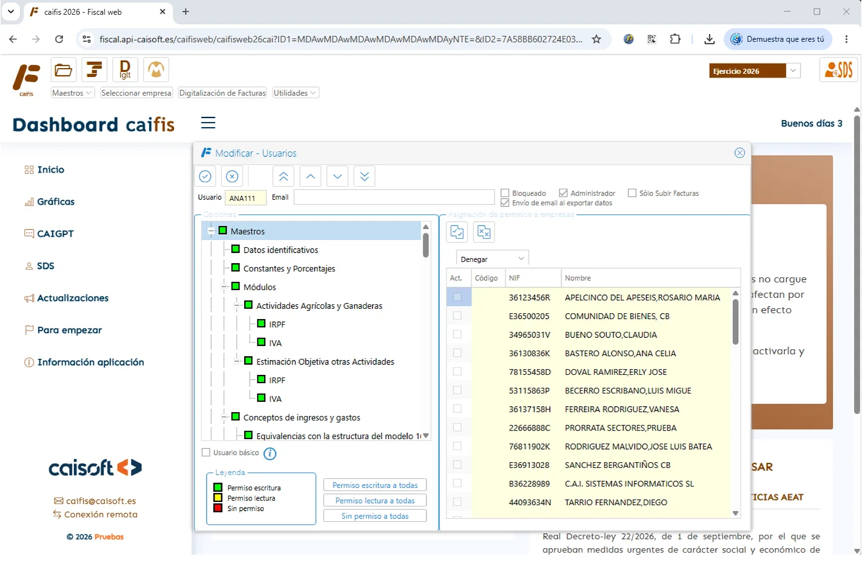
Task: Collapse the Maestros tree node
Action: (211, 231)
